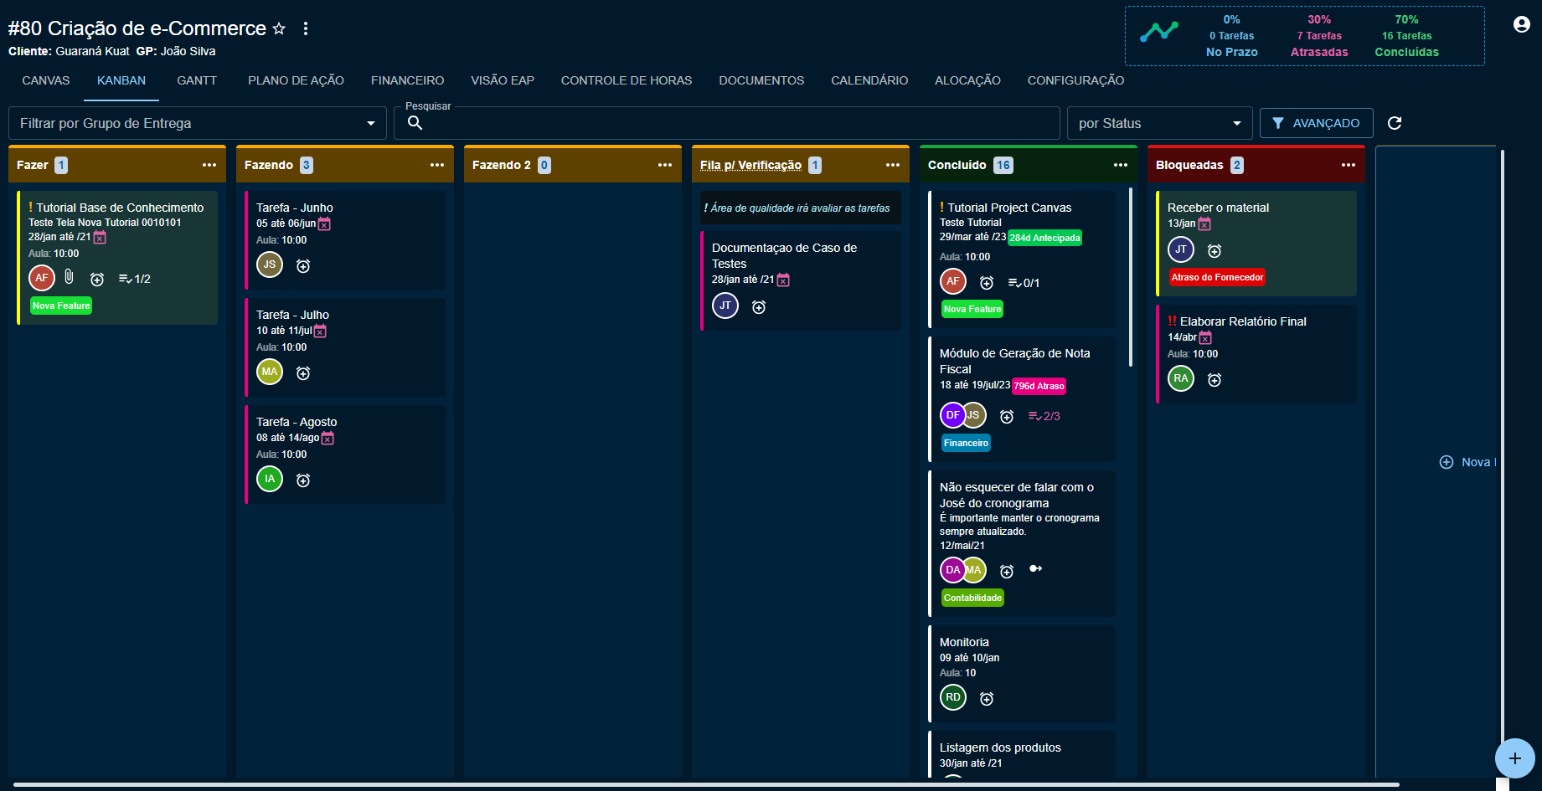Screen dimensions: 1542x791
Task: Click the Financeiro tag on Nota Fiscal card
Action: tap(966, 443)
